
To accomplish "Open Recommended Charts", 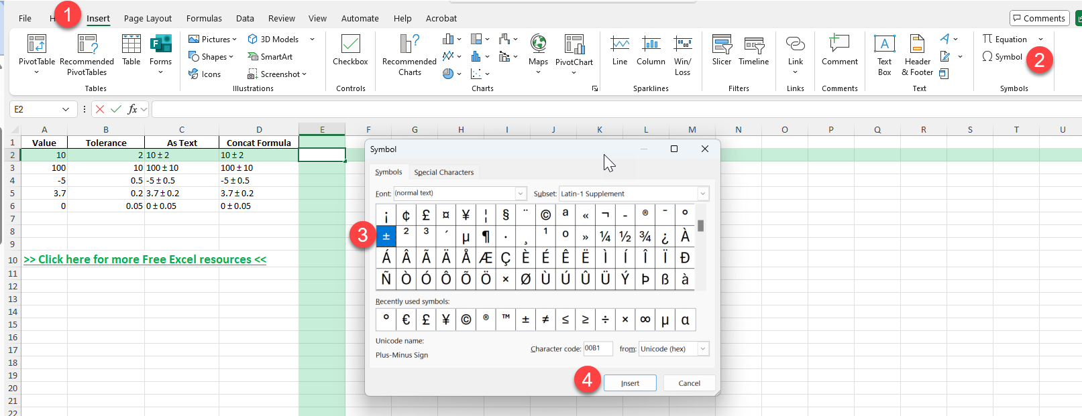I will [409, 54].
